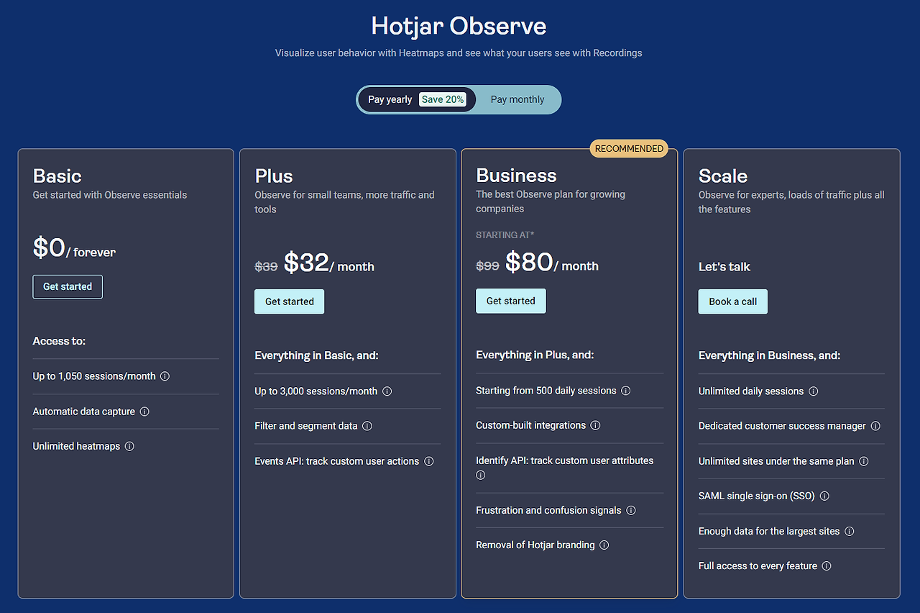Click info icon for Unlimited sites under same plan

click(x=864, y=461)
